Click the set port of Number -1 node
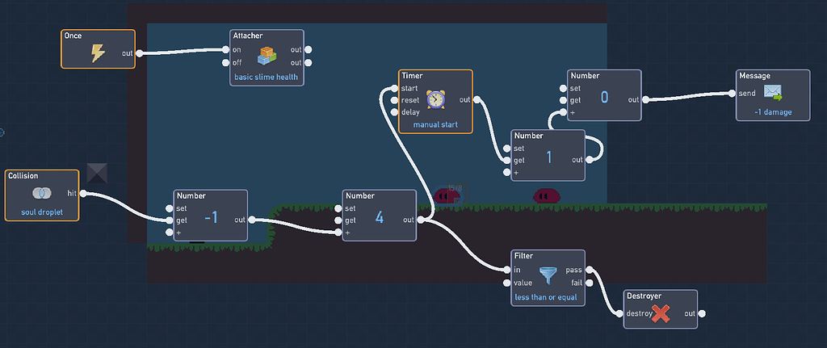The image size is (827, 348). coord(170,208)
